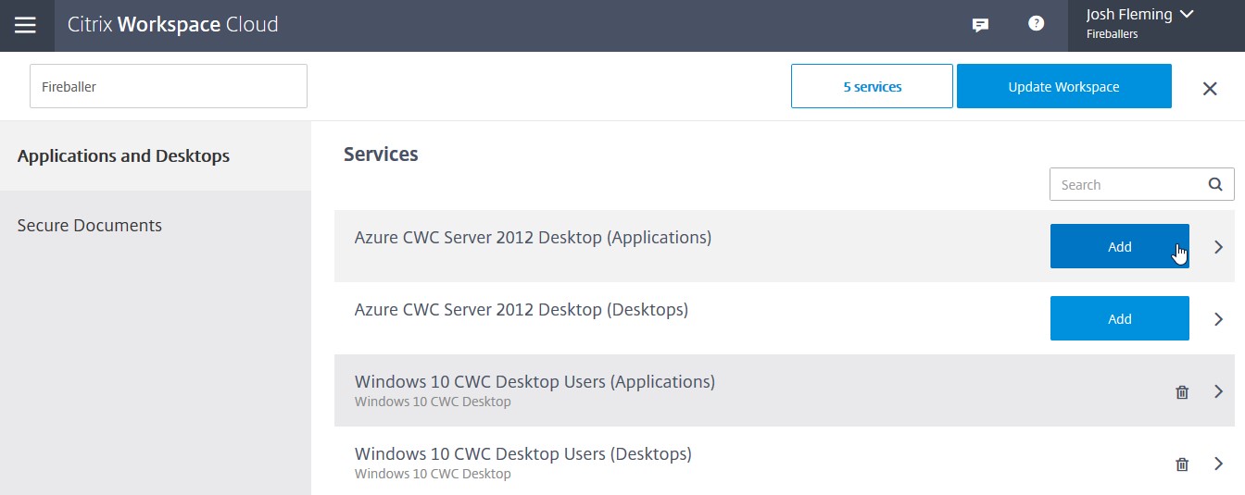
Task: Expand Azure CWC Server 2012 Desktop (Applications) chevron
Action: 1218,247
